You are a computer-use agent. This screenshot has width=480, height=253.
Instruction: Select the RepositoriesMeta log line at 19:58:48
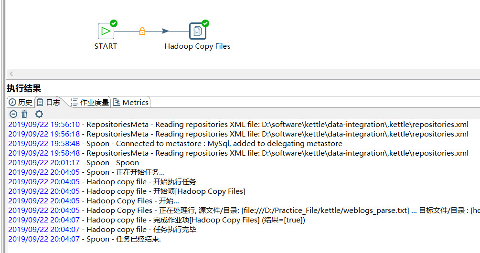[238, 153]
